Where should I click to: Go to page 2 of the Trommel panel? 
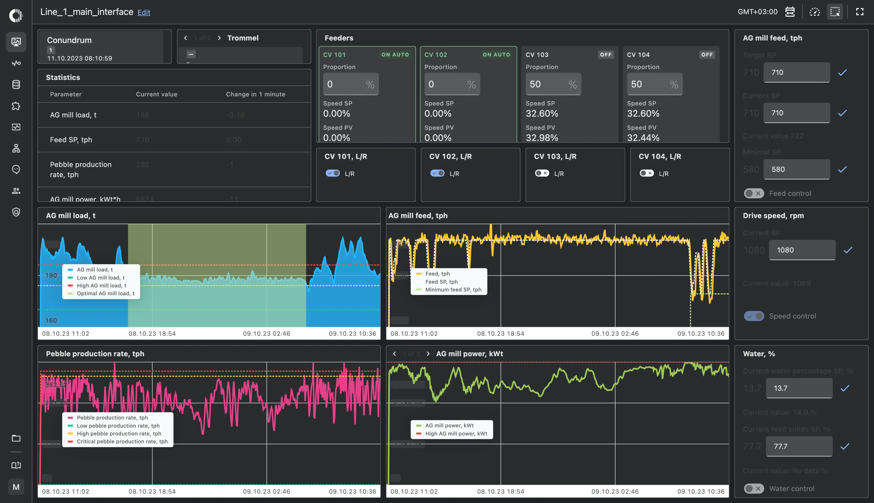click(x=219, y=38)
